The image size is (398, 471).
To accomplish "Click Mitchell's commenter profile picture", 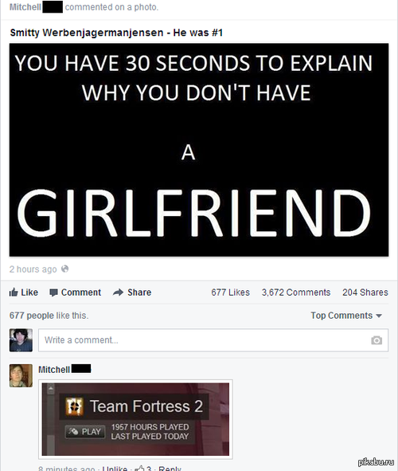I will 21,375.
